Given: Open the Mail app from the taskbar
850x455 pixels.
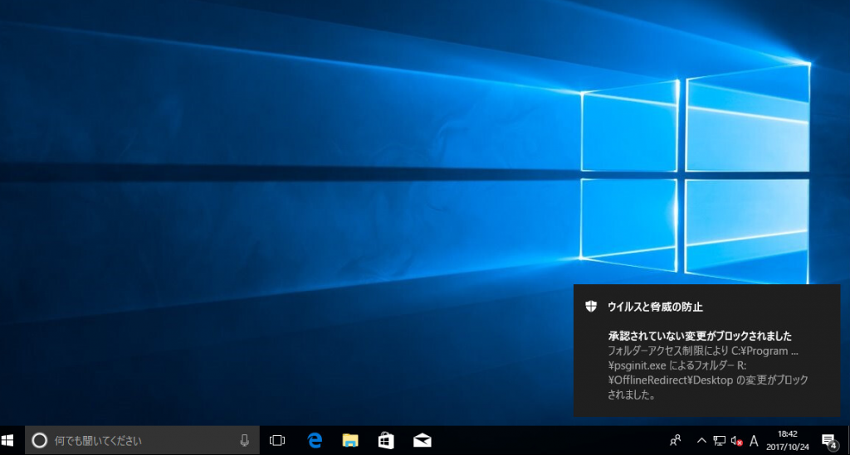Looking at the screenshot, I should pos(422,440).
